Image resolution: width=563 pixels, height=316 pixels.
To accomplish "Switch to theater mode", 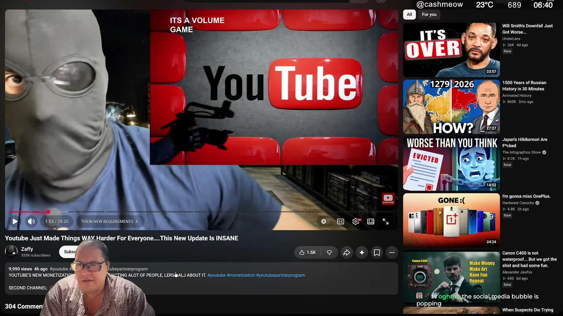I will [x=371, y=222].
